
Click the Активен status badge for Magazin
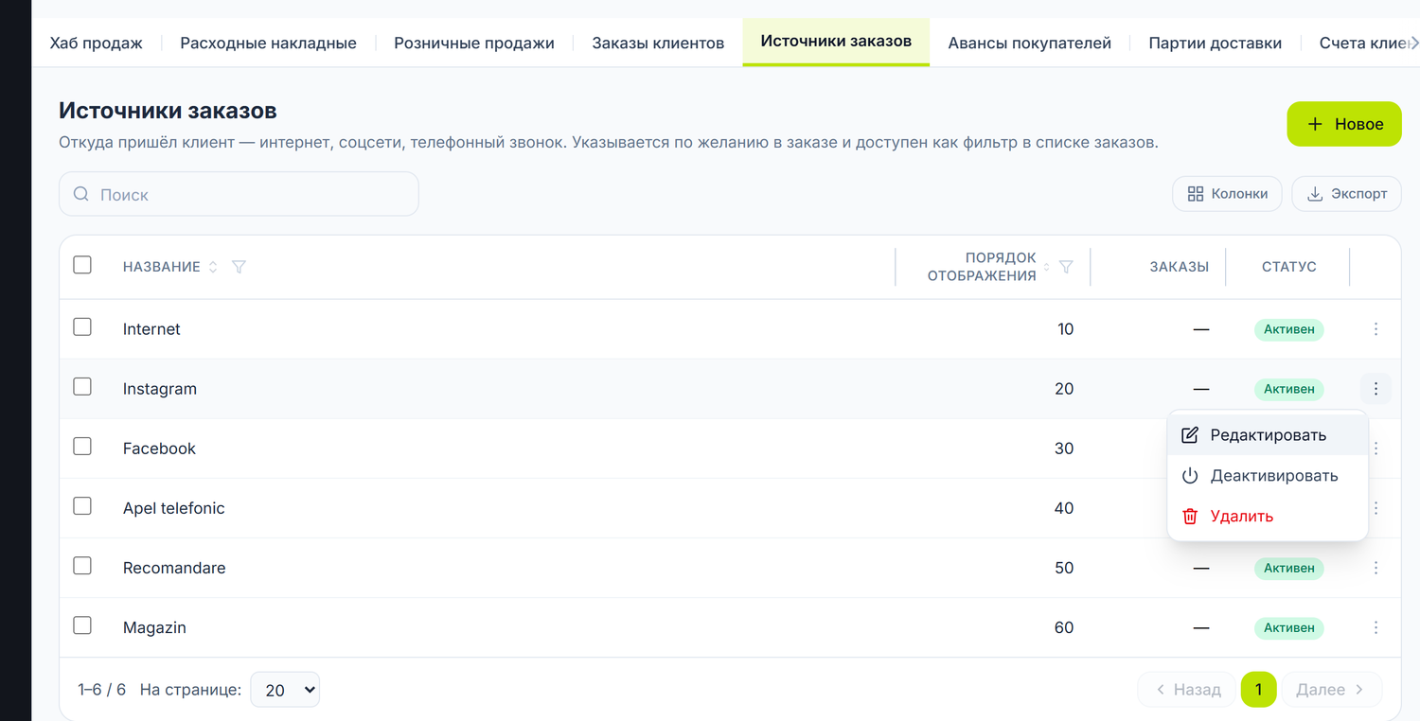coord(1289,627)
